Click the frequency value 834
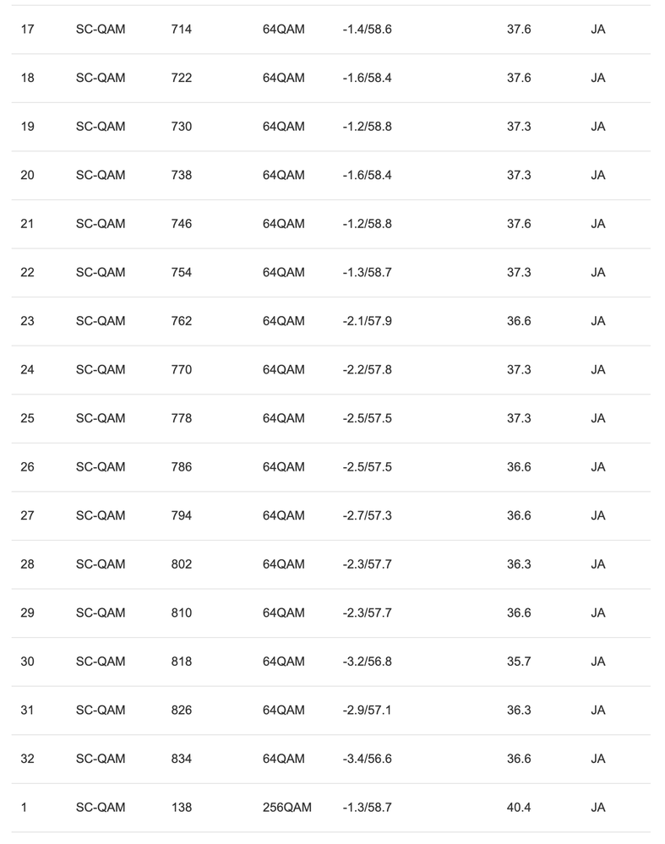The image size is (665, 844). click(x=181, y=759)
